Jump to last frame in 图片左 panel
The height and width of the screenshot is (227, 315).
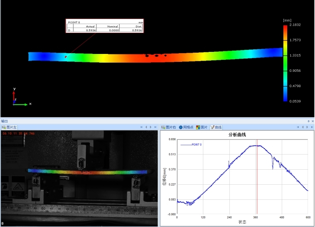(x=155, y=127)
